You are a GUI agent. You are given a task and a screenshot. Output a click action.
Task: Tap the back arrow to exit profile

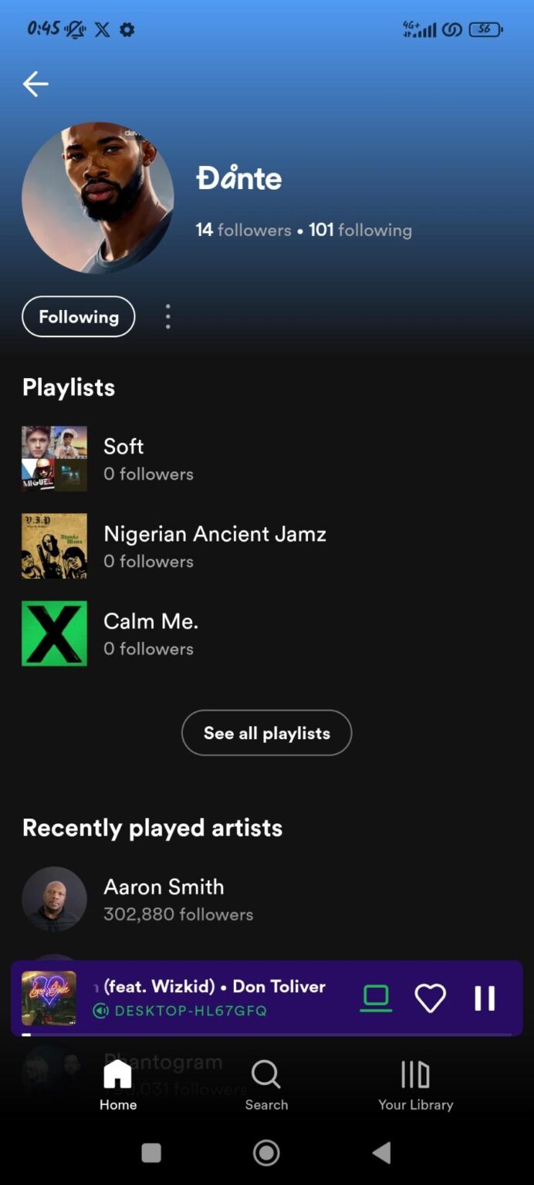pos(35,83)
